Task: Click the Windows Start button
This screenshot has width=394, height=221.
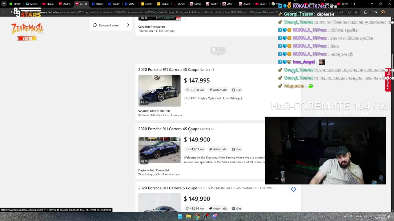Action: click(x=180, y=216)
